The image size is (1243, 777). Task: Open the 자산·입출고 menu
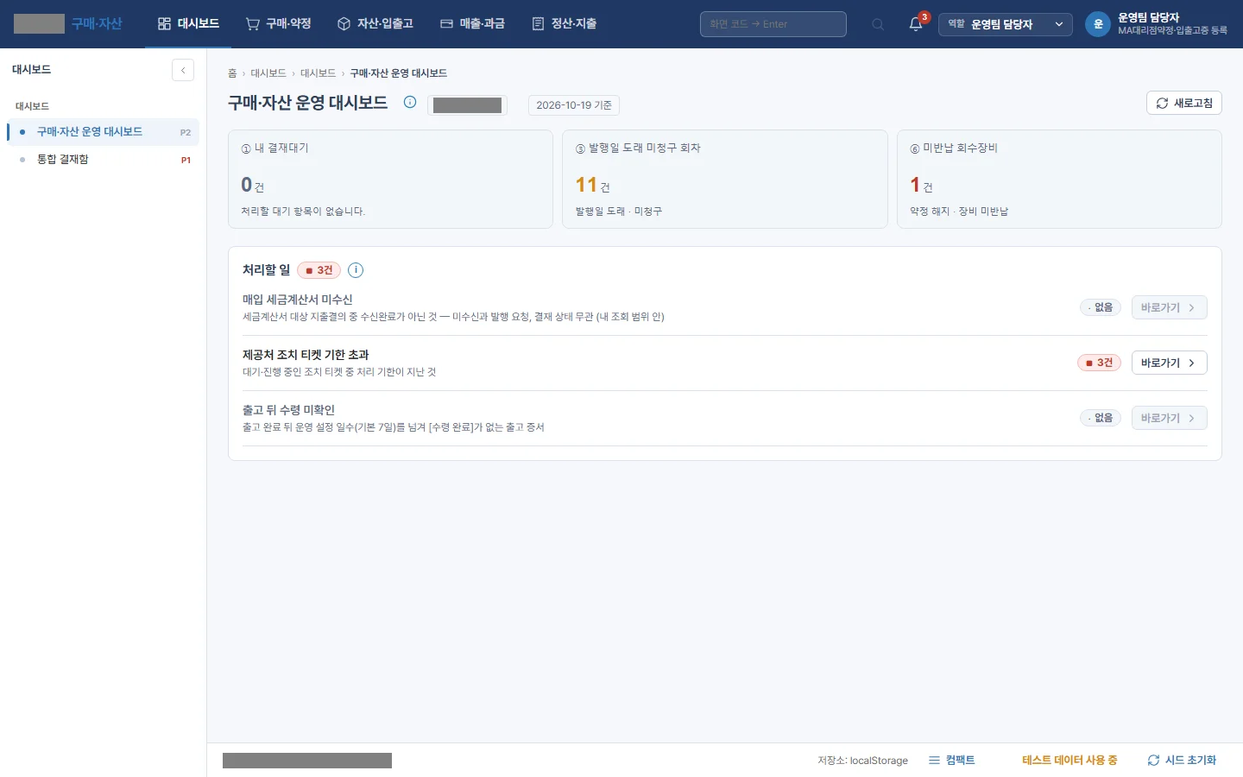(375, 24)
